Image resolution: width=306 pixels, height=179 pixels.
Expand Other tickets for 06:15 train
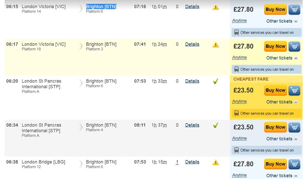click(282, 21)
